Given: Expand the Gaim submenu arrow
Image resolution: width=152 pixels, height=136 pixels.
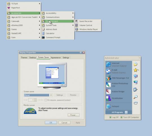Looking at the screenshot, I should click(x=39, y=37).
